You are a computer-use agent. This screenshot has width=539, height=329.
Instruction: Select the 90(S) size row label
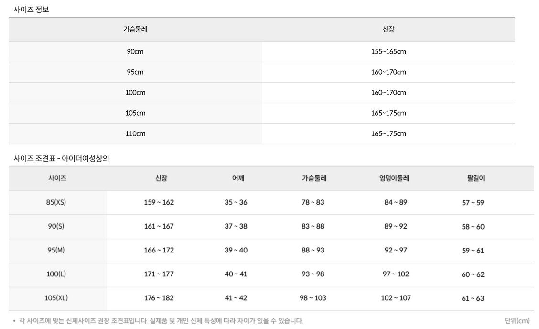coord(56,226)
